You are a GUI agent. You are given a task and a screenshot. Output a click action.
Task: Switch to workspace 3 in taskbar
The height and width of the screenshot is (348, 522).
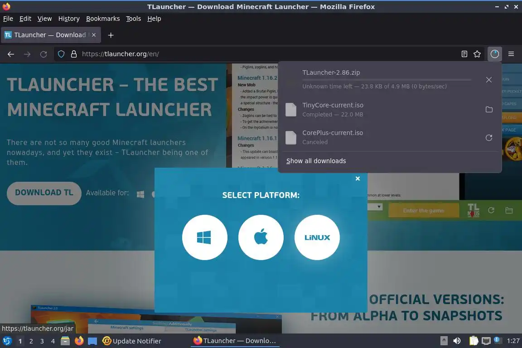tap(42, 341)
